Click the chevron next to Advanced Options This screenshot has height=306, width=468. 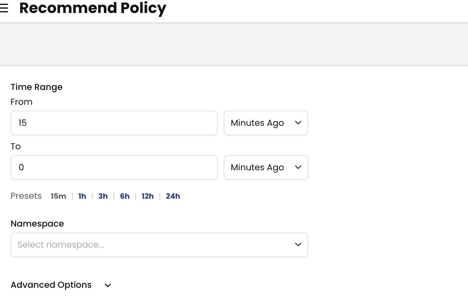108,285
